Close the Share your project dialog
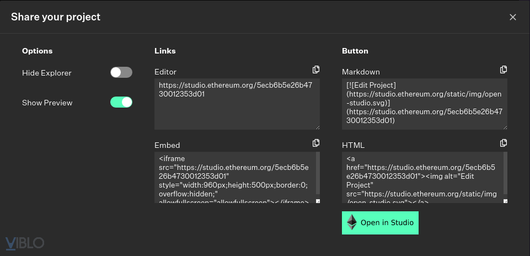This screenshot has width=530, height=256. [513, 17]
